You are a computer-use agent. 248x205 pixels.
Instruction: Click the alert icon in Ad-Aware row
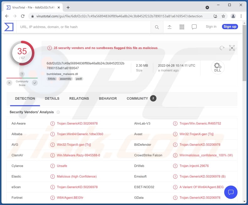(52, 124)
